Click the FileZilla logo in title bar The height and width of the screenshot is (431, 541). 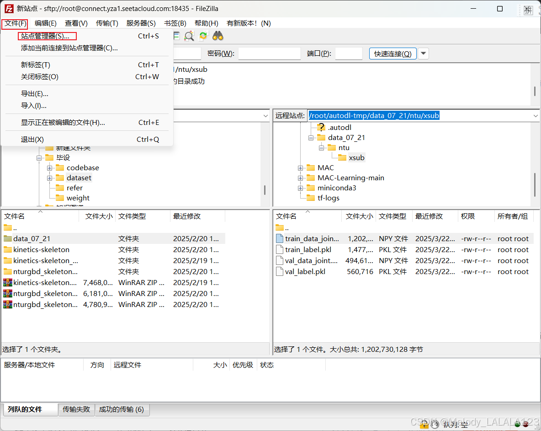[9, 9]
